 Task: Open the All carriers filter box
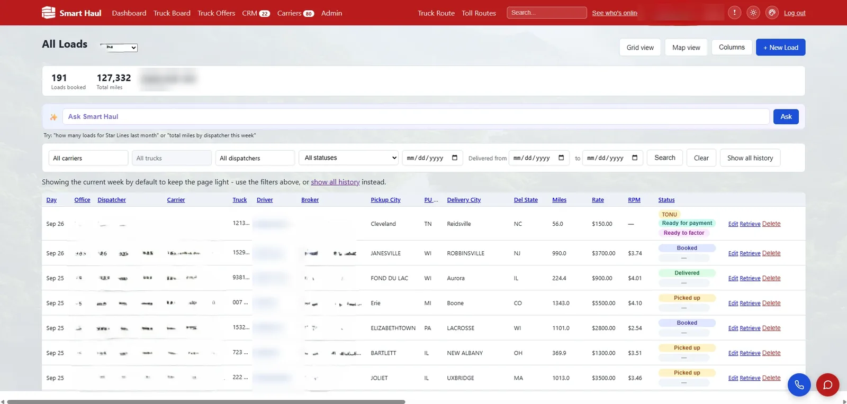click(88, 158)
